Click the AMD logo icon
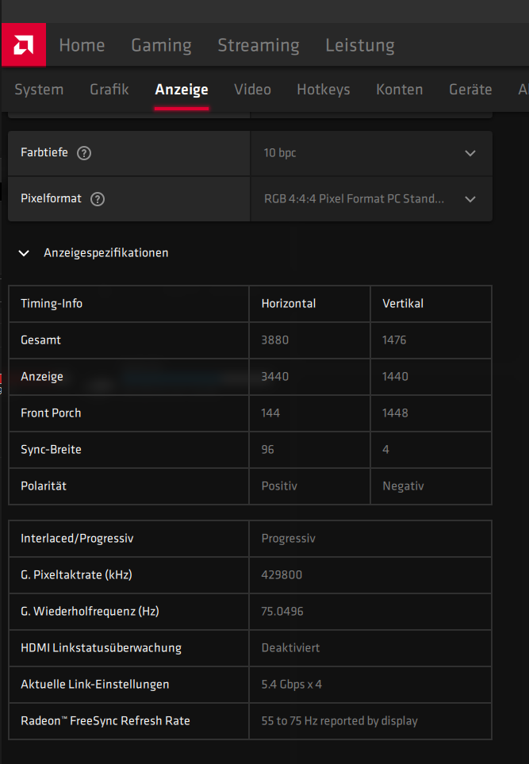Screen dimensions: 529x764 [23, 45]
